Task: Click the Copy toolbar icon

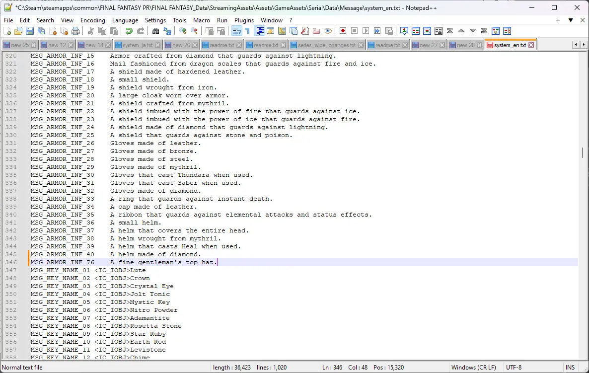Action: pos(102,31)
